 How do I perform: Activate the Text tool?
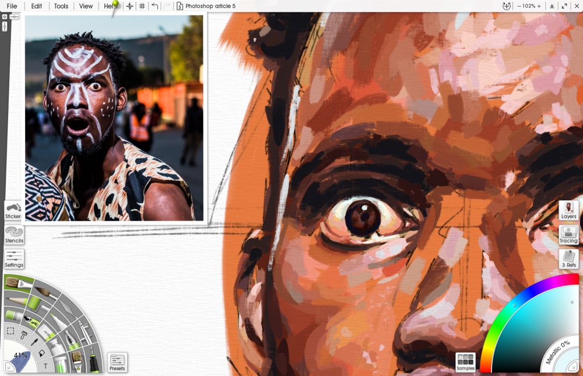click(x=45, y=366)
